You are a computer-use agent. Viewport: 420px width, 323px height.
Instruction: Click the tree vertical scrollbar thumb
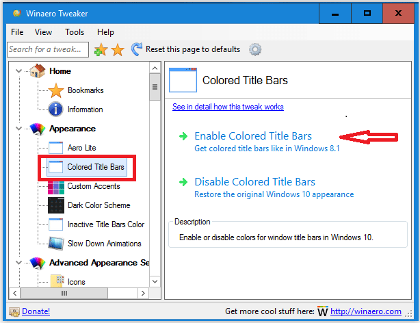click(x=155, y=87)
